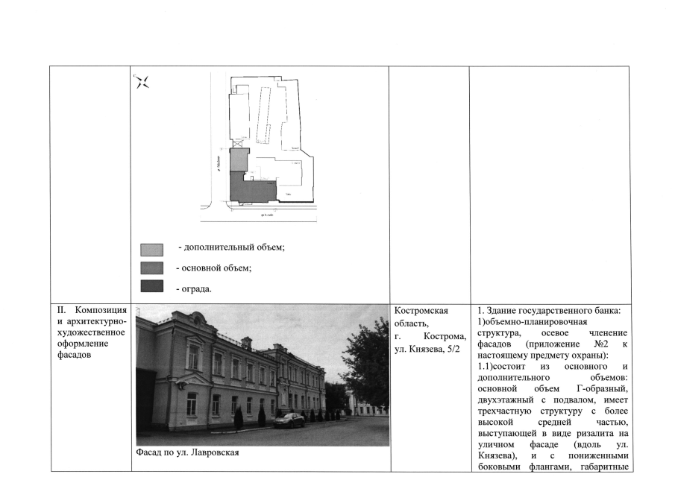Click the '- ограда.' legend label
Viewport: 675px width, 477px height.
(x=194, y=288)
